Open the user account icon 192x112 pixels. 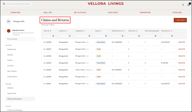pyautogui.click(x=183, y=5)
